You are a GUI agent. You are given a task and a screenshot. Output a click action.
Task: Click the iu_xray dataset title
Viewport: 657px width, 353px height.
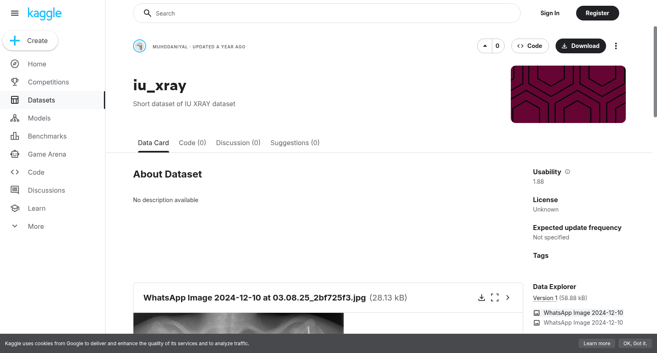pyautogui.click(x=160, y=85)
